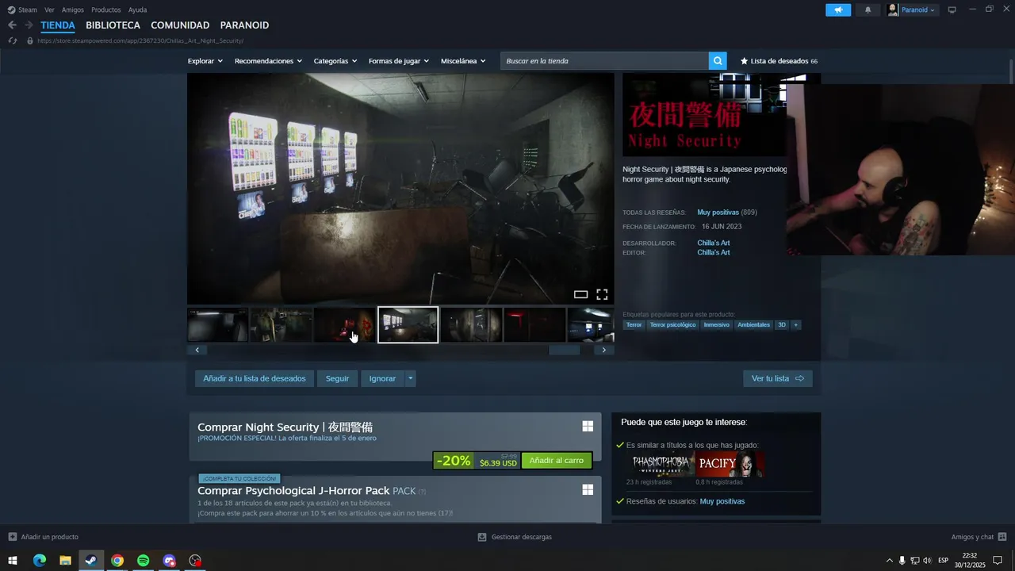Open the Ignorar options arrow

click(410, 378)
